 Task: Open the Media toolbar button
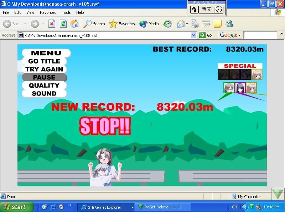[x=149, y=24]
